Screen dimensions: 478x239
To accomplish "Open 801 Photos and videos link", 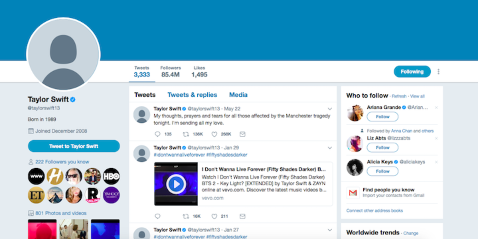I will (61, 213).
